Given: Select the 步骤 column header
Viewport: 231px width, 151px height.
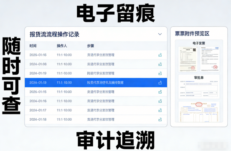Looking at the screenshot, I should 91,46.
